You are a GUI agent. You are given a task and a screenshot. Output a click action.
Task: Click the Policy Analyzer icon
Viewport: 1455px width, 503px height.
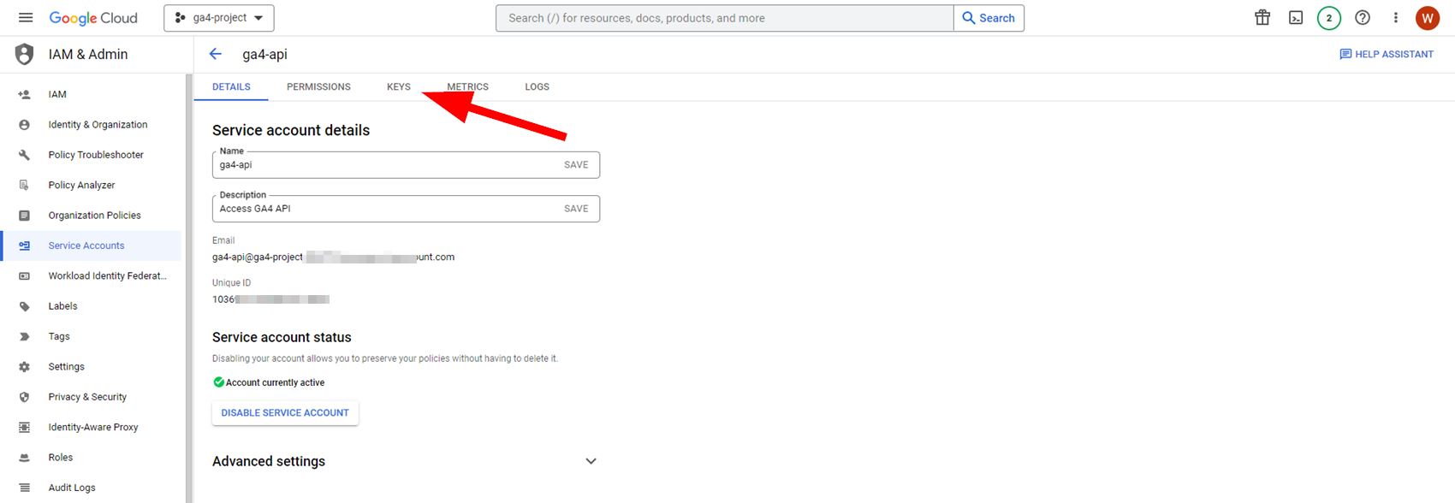[25, 185]
